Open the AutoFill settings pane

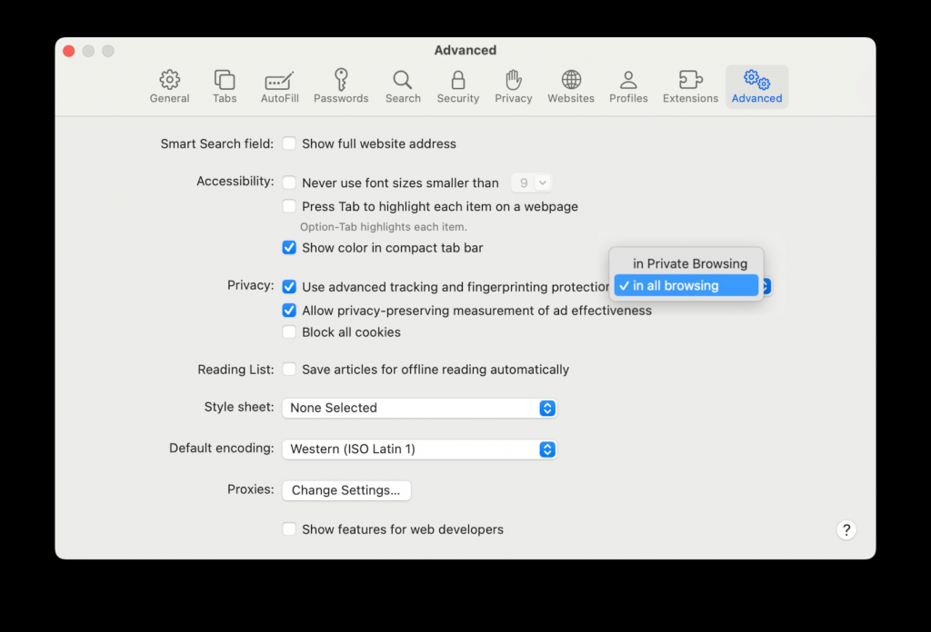[x=280, y=86]
